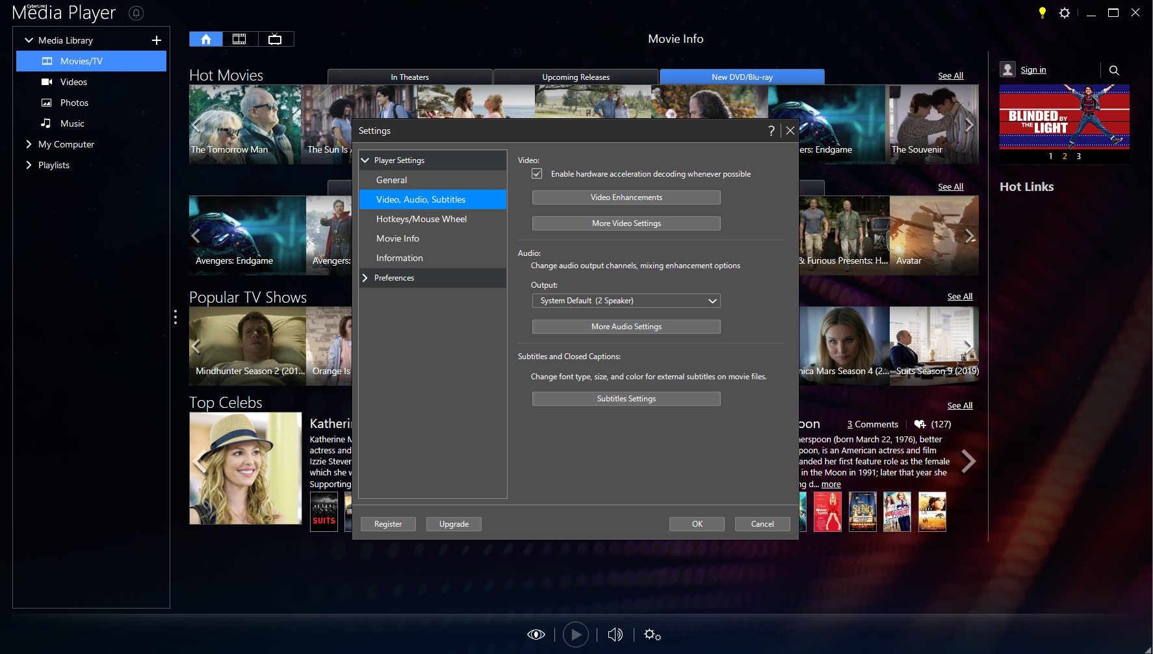The height and width of the screenshot is (654, 1153).
Task: Click Cancel in Settings dialog
Action: pyautogui.click(x=762, y=524)
